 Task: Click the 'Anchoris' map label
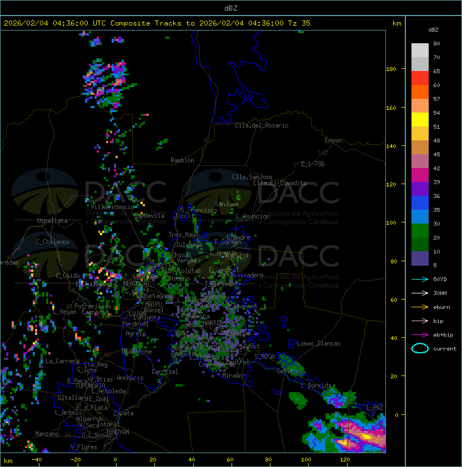click(x=130, y=378)
